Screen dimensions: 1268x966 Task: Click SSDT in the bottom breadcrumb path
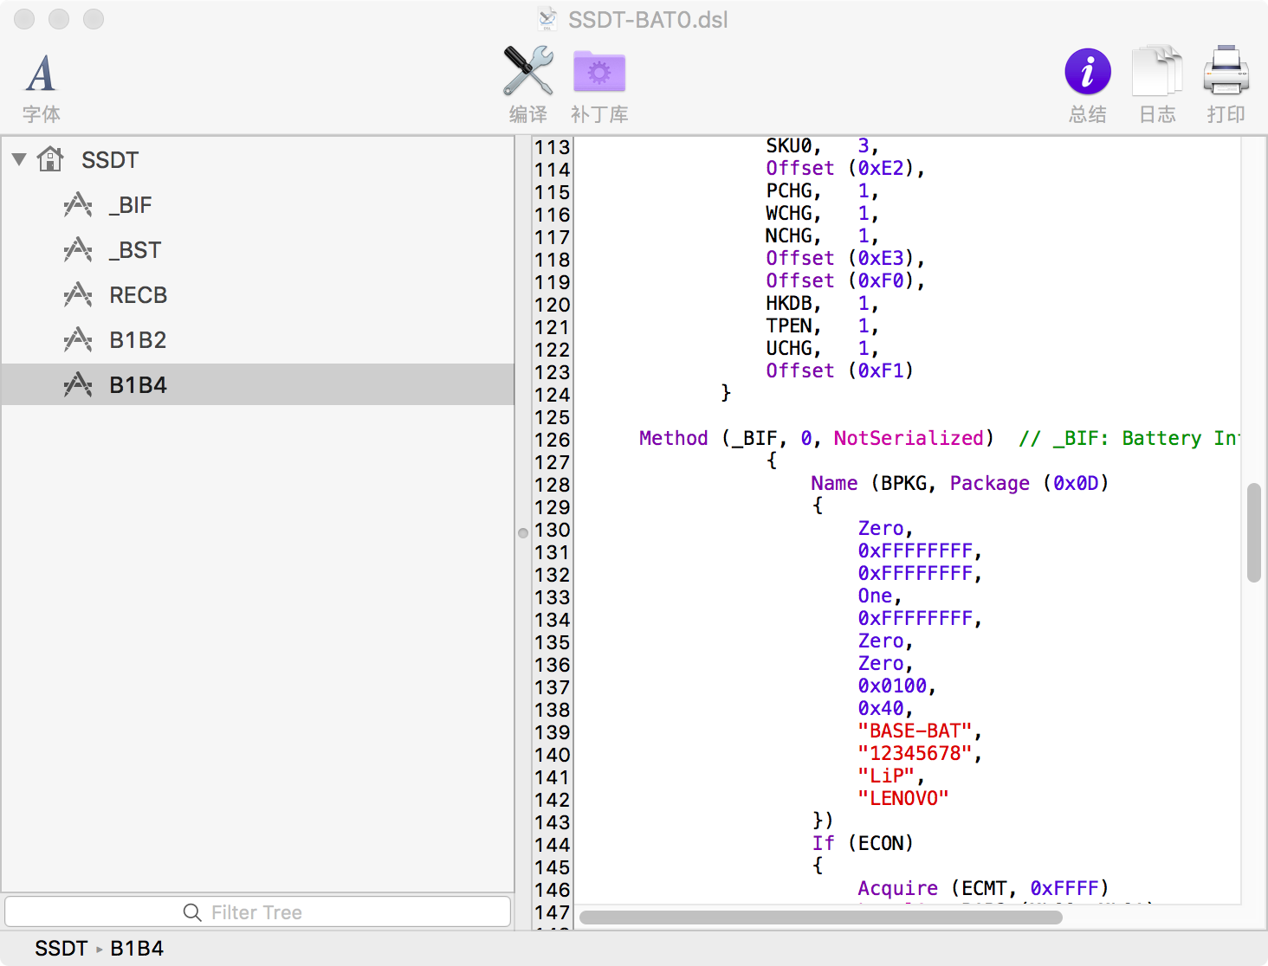pos(61,949)
